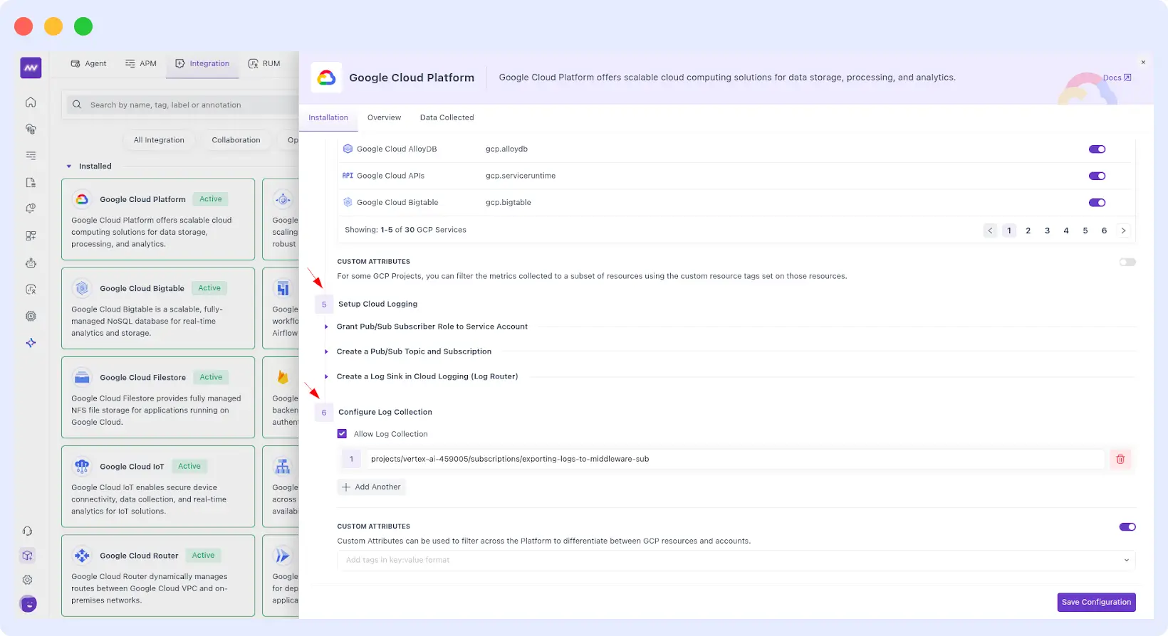Open the alerts bell icon in the sidebar
This screenshot has width=1168, height=636.
[x=31, y=208]
